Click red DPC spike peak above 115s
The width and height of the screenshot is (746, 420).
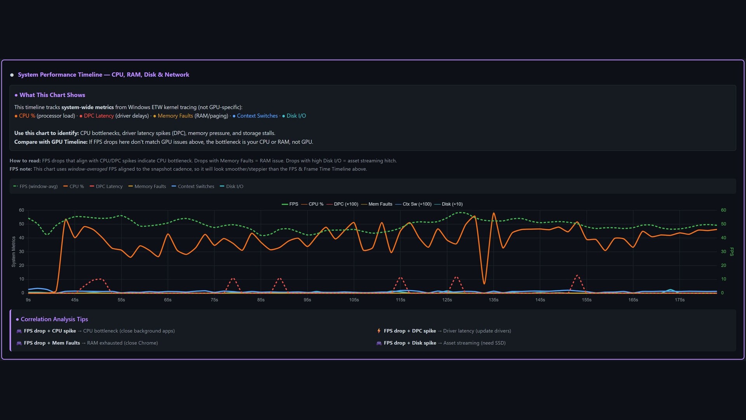click(x=401, y=278)
